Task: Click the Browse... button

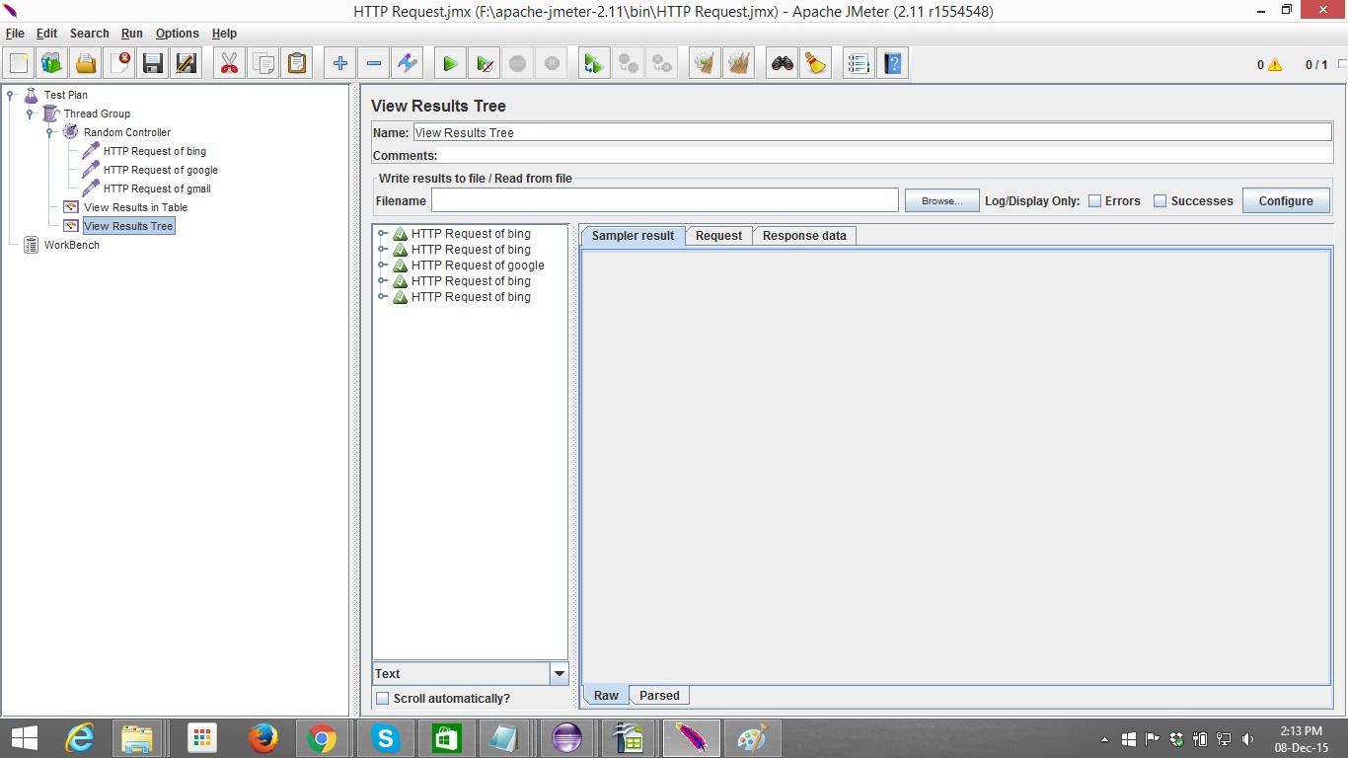Action: click(942, 200)
